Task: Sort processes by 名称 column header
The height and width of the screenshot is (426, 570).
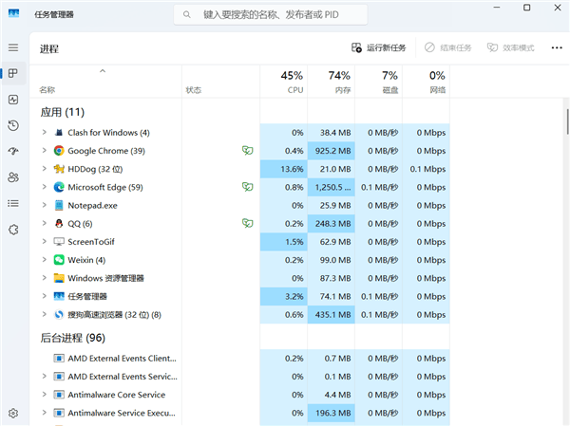Action: [47, 90]
